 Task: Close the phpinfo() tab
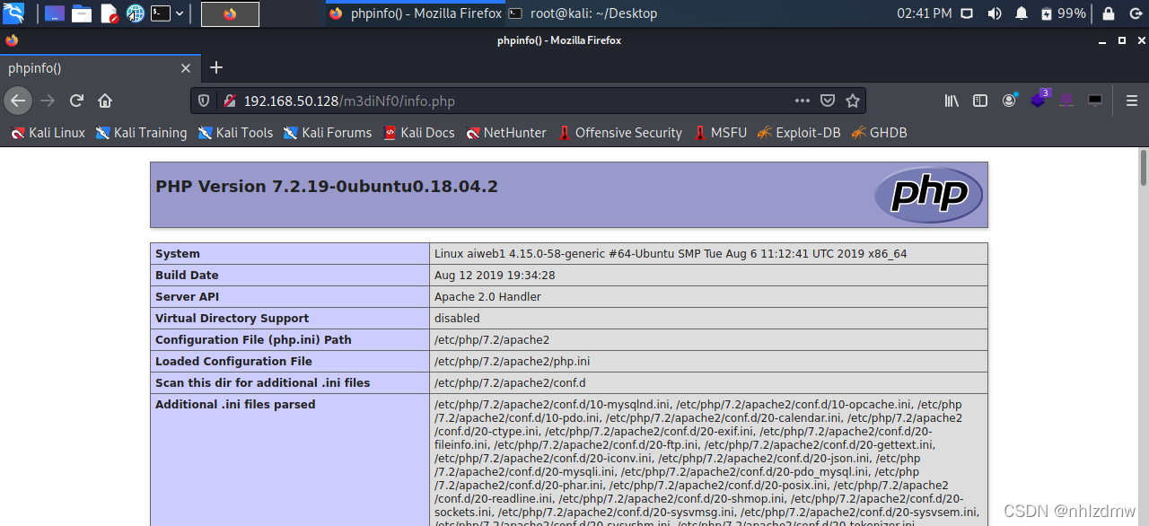pyautogui.click(x=186, y=68)
